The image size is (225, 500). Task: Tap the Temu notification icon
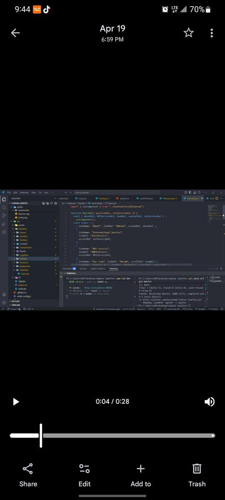pos(37,10)
